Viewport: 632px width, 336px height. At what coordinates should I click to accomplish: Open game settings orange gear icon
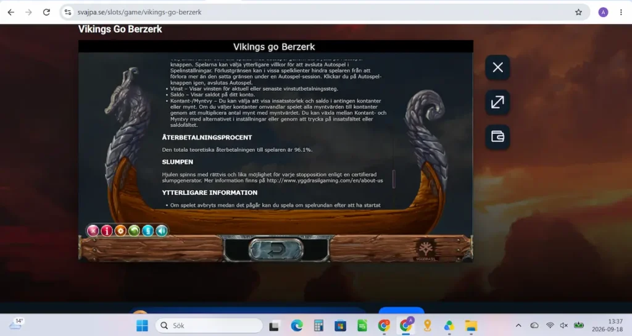click(x=120, y=231)
